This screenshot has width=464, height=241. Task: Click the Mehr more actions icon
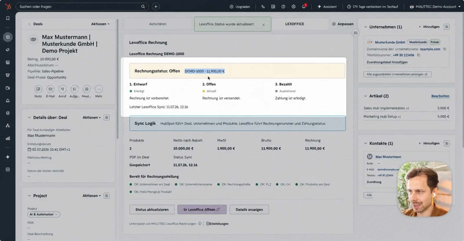point(99,89)
